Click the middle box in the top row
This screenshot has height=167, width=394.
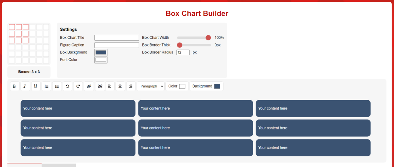[195, 108]
